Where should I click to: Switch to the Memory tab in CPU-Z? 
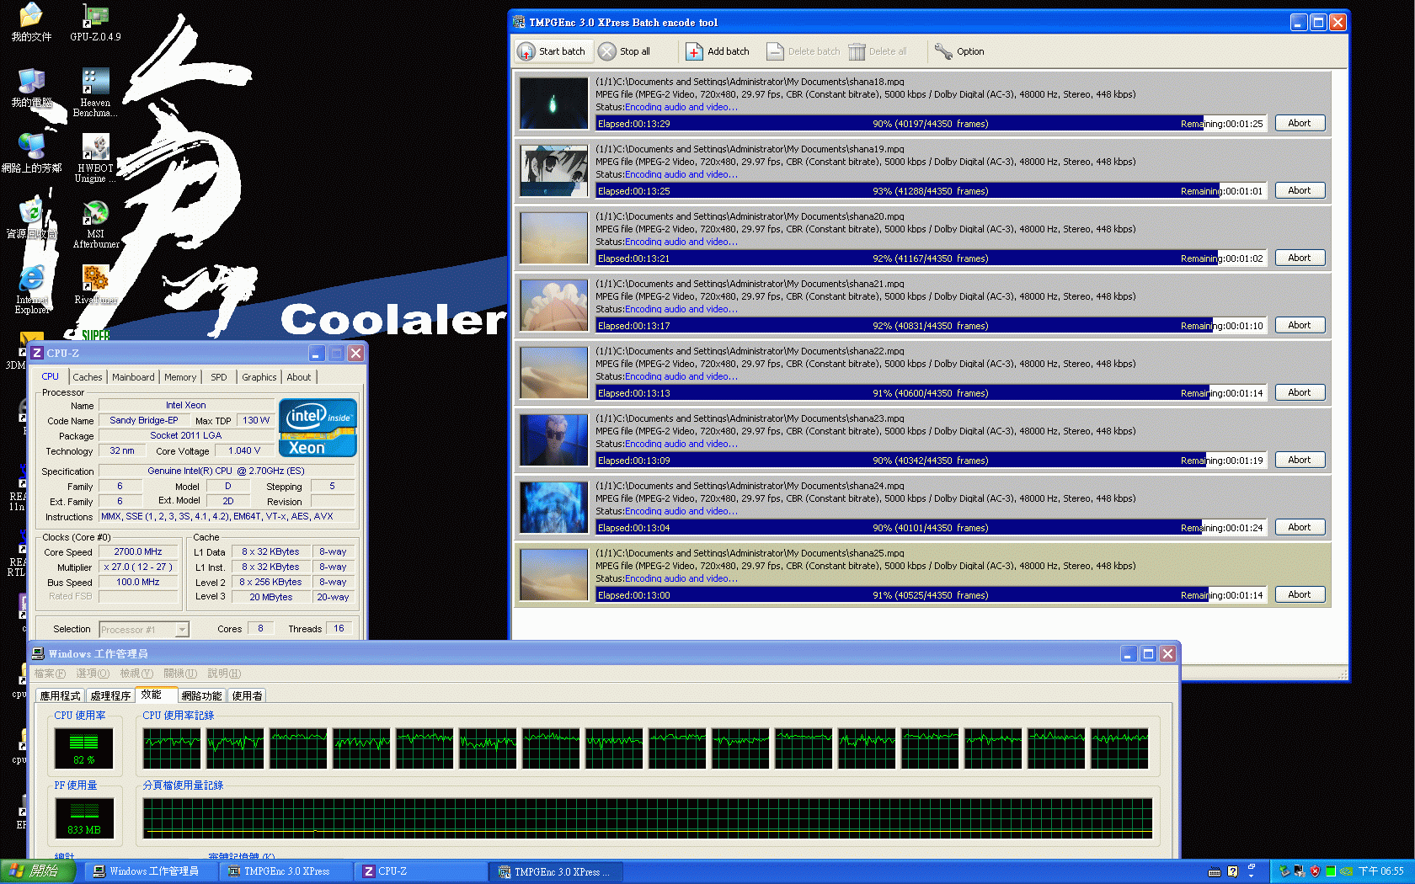[x=180, y=377]
